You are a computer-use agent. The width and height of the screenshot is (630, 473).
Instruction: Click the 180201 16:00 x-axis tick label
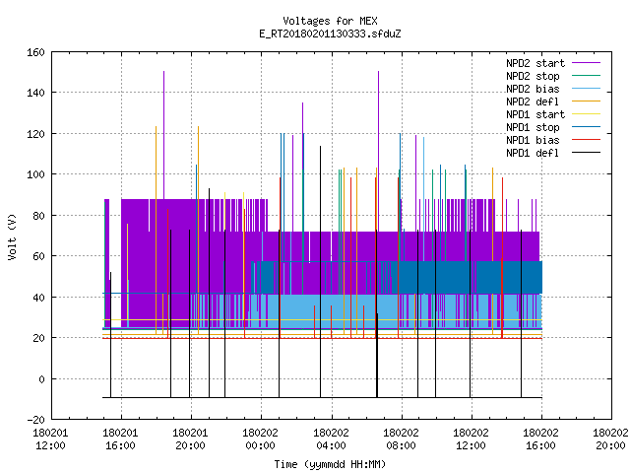coord(120,439)
